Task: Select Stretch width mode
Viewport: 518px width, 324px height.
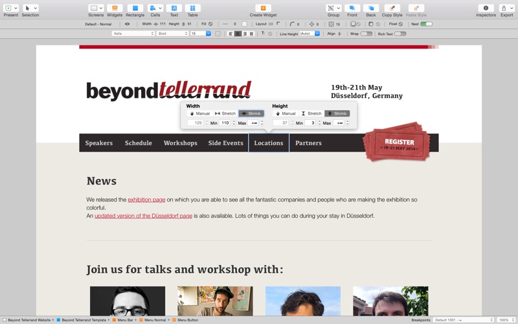Action: (225, 113)
